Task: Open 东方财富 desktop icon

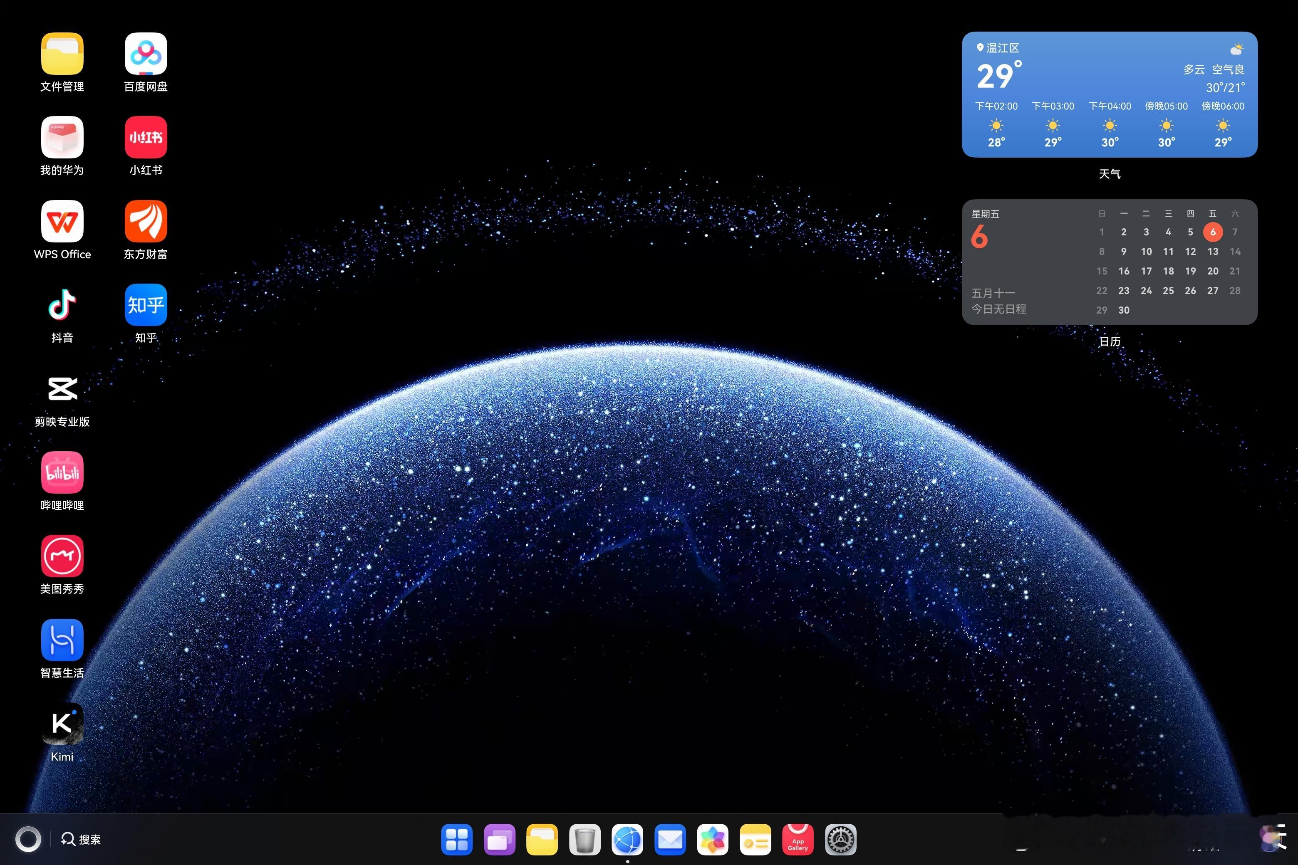Action: (x=146, y=221)
